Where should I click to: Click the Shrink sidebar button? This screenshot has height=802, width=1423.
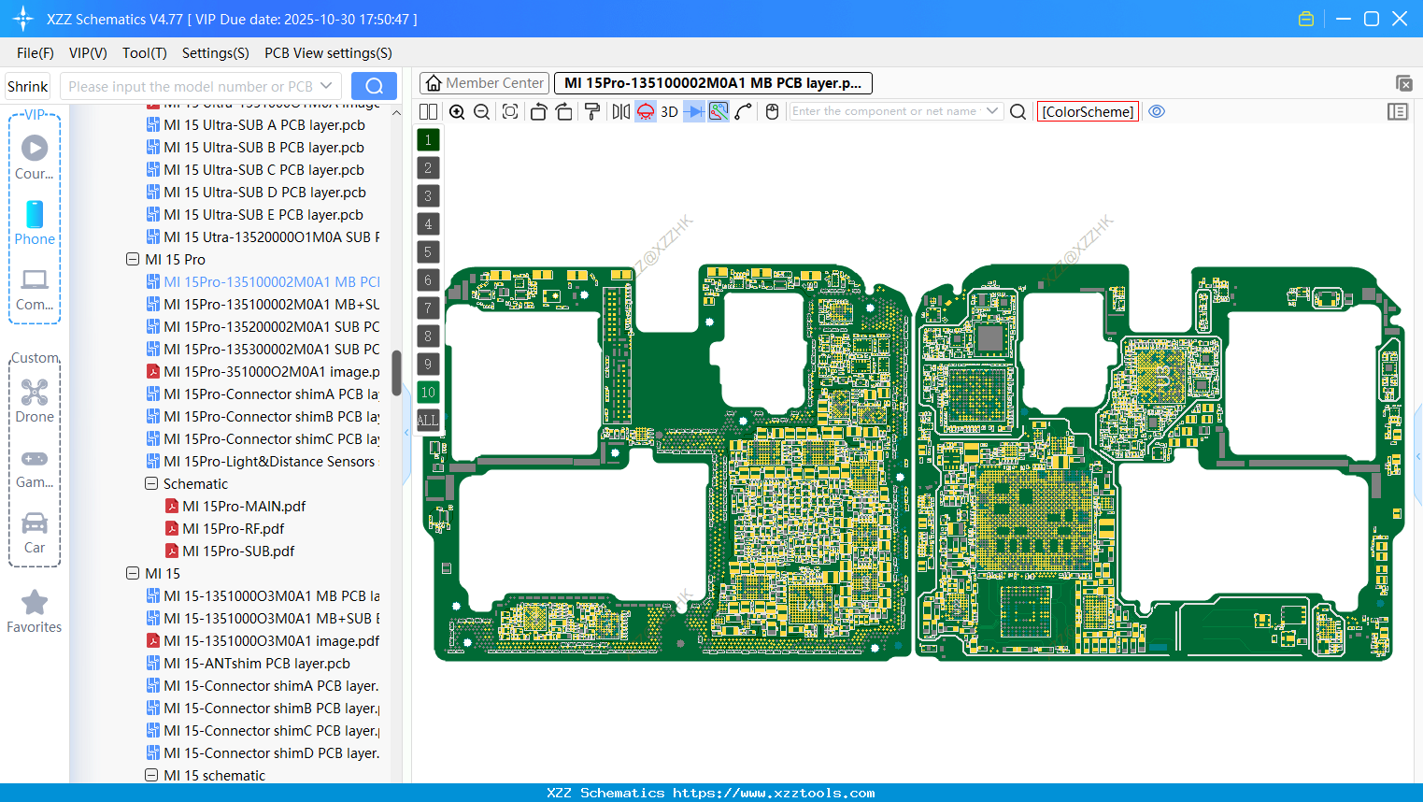26,85
